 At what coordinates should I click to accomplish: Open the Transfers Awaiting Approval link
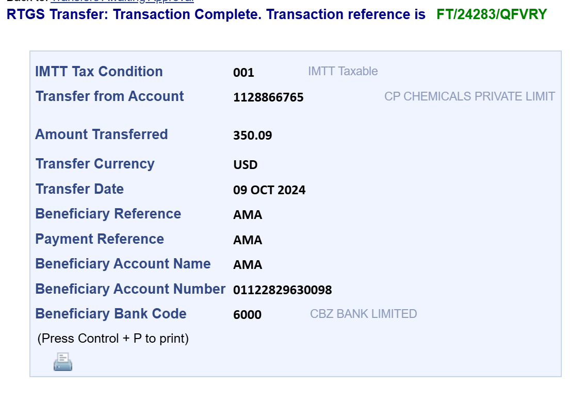pos(122,1)
